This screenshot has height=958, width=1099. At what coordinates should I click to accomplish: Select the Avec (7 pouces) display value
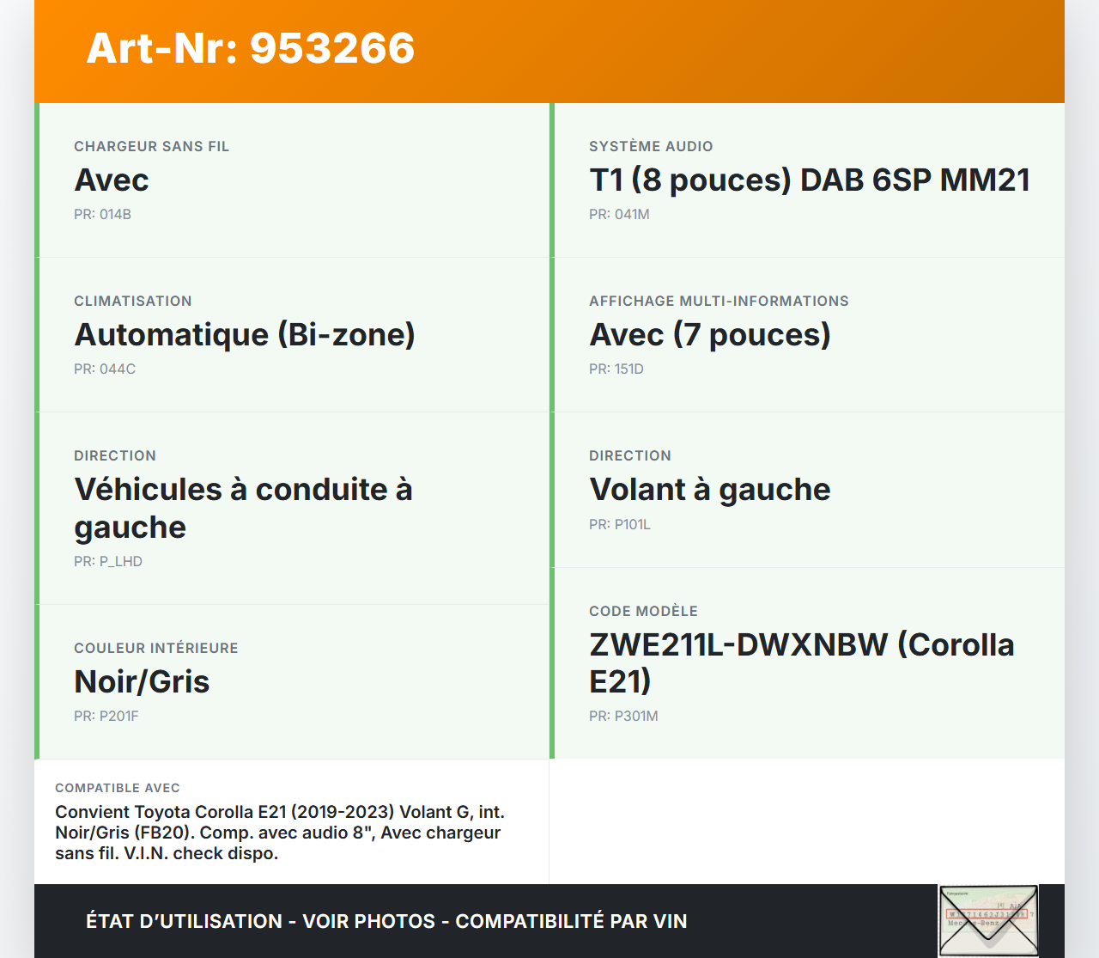pos(709,335)
